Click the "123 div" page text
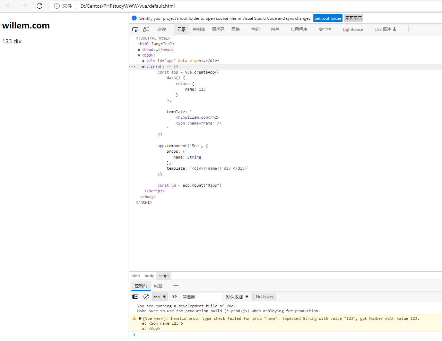Viewport: 442px width, 341px height. coord(12,41)
